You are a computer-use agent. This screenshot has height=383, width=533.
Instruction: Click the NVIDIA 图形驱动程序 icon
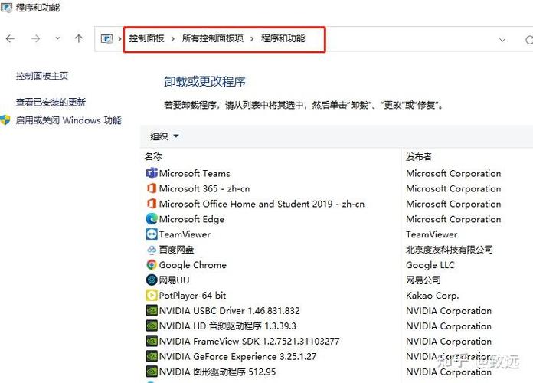click(x=152, y=372)
